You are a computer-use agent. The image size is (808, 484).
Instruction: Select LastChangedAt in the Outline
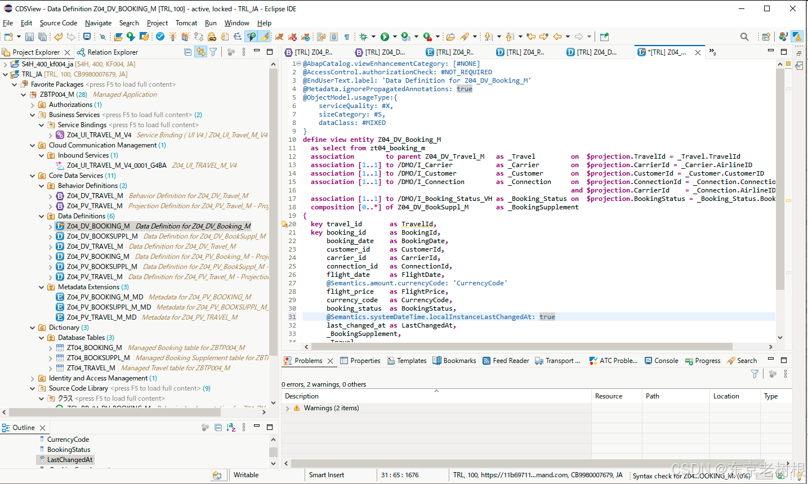pyautogui.click(x=69, y=460)
